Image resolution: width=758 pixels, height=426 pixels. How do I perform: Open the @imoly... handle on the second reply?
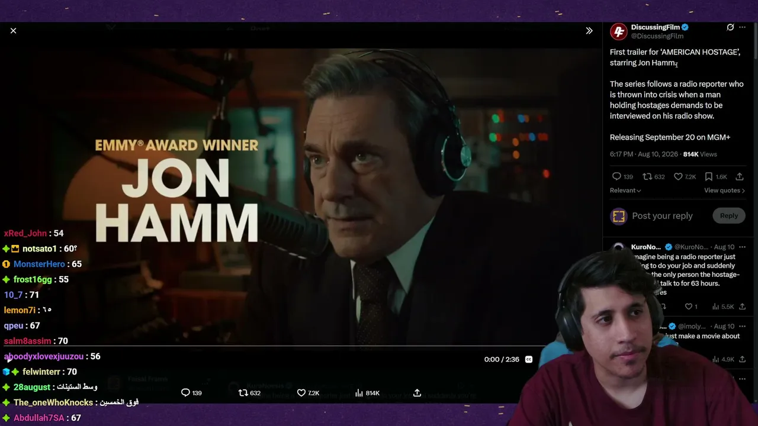pos(692,326)
